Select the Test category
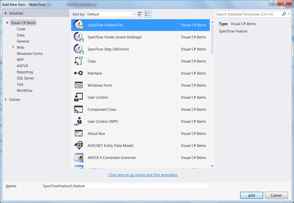Viewport: 294px width, 203px height. point(20,84)
